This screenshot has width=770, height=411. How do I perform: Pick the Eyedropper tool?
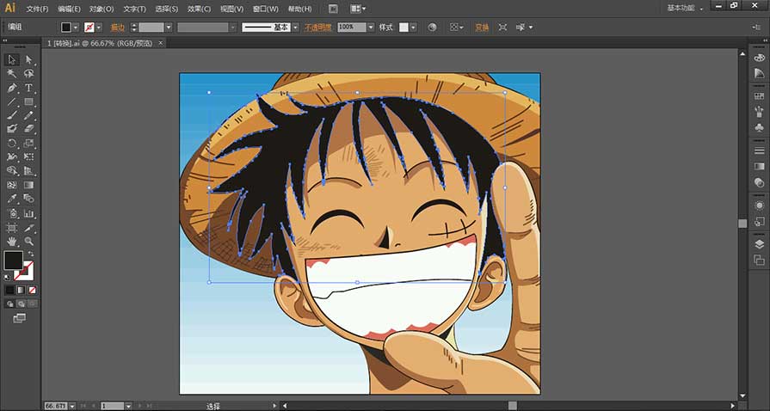(x=12, y=199)
